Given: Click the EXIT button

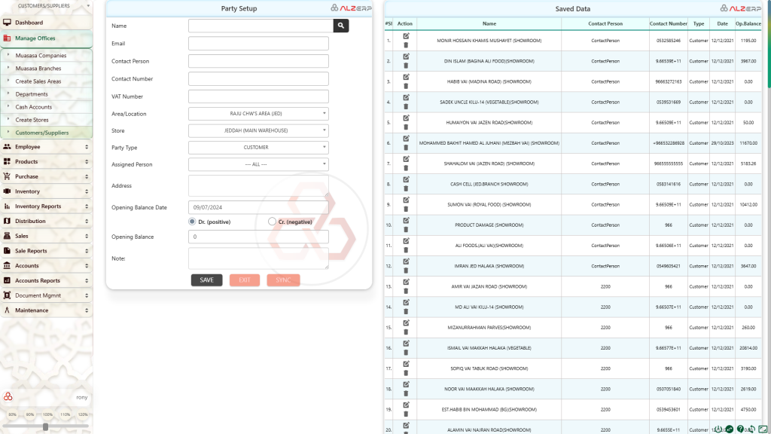Looking at the screenshot, I should point(245,280).
